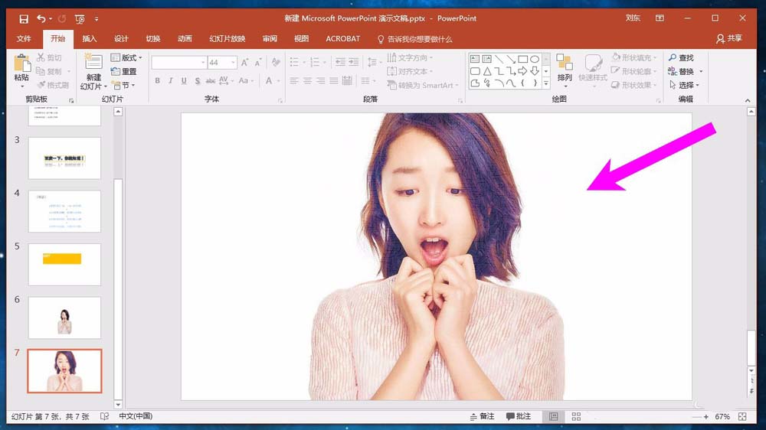Click the Find (查找) magnifier button

[x=680, y=58]
